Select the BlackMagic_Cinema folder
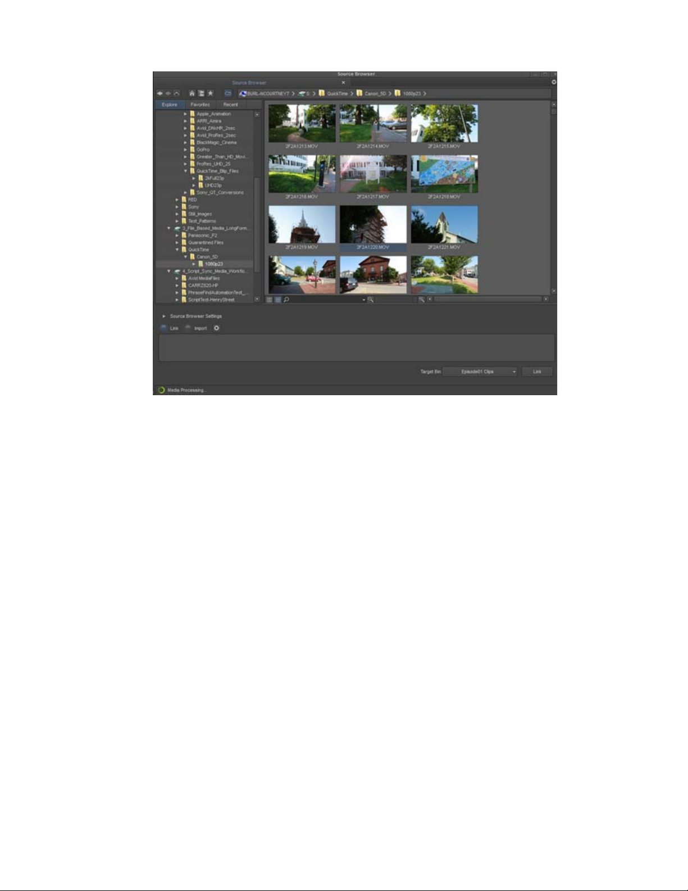The height and width of the screenshot is (891, 688). pyautogui.click(x=217, y=143)
